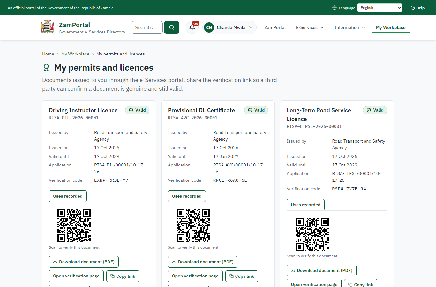Viewport: 436px width, 287px height.
Task: Open the English language dropdown
Action: pos(380,8)
